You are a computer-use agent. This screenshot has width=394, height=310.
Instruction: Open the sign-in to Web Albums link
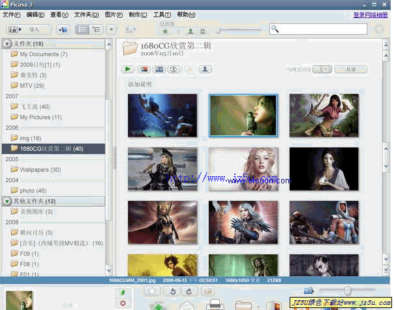pos(371,15)
